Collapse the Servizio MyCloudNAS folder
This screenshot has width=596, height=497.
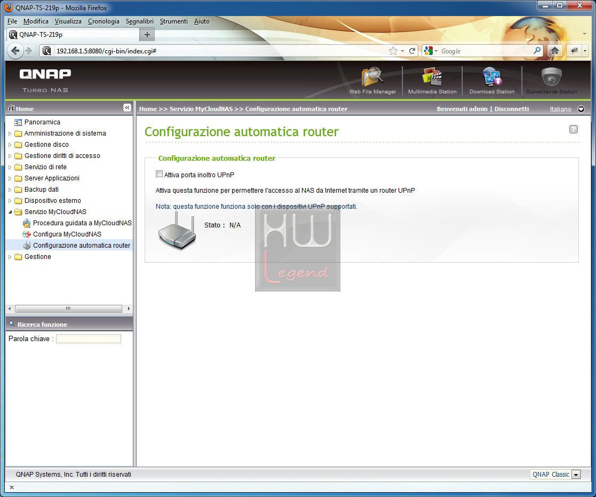coord(10,212)
